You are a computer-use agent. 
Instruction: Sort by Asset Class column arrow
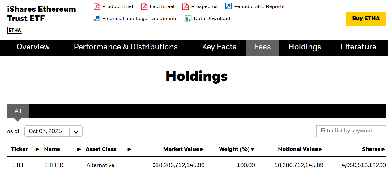[129, 149]
